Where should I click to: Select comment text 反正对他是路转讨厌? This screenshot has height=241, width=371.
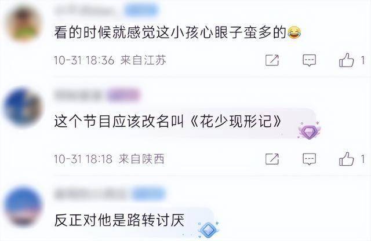click(119, 220)
